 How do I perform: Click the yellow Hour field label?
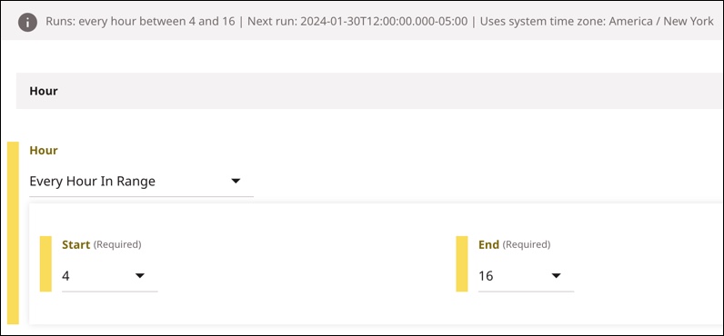point(44,151)
